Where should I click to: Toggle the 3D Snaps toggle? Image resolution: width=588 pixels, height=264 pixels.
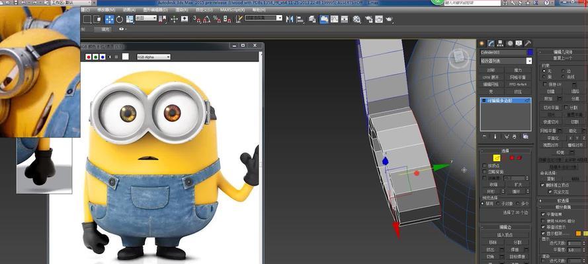point(197,19)
